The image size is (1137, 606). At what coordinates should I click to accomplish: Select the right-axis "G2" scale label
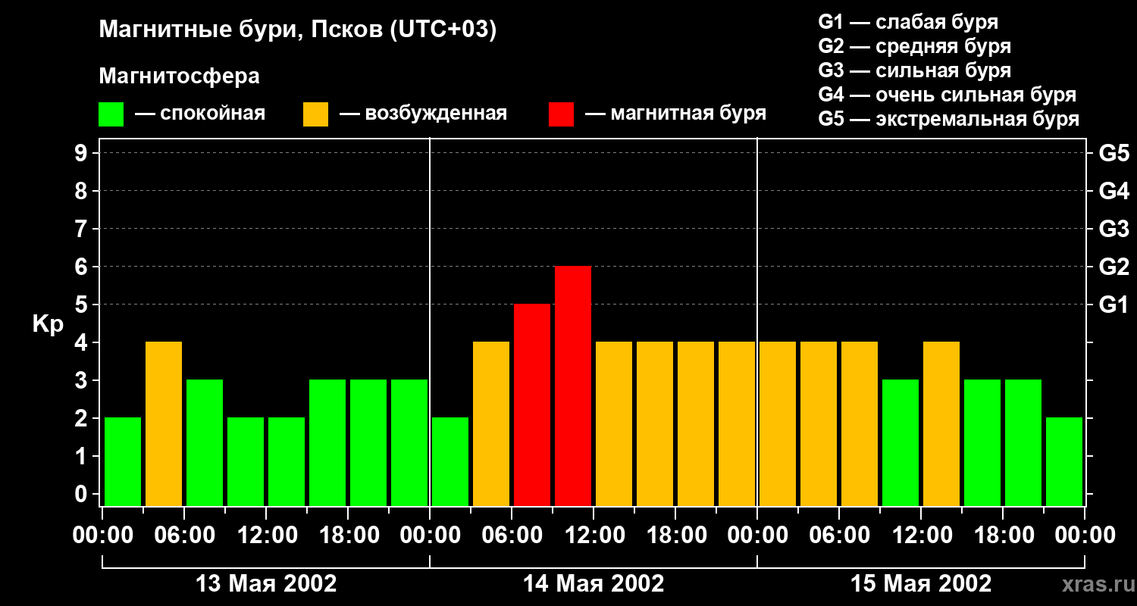click(1114, 267)
